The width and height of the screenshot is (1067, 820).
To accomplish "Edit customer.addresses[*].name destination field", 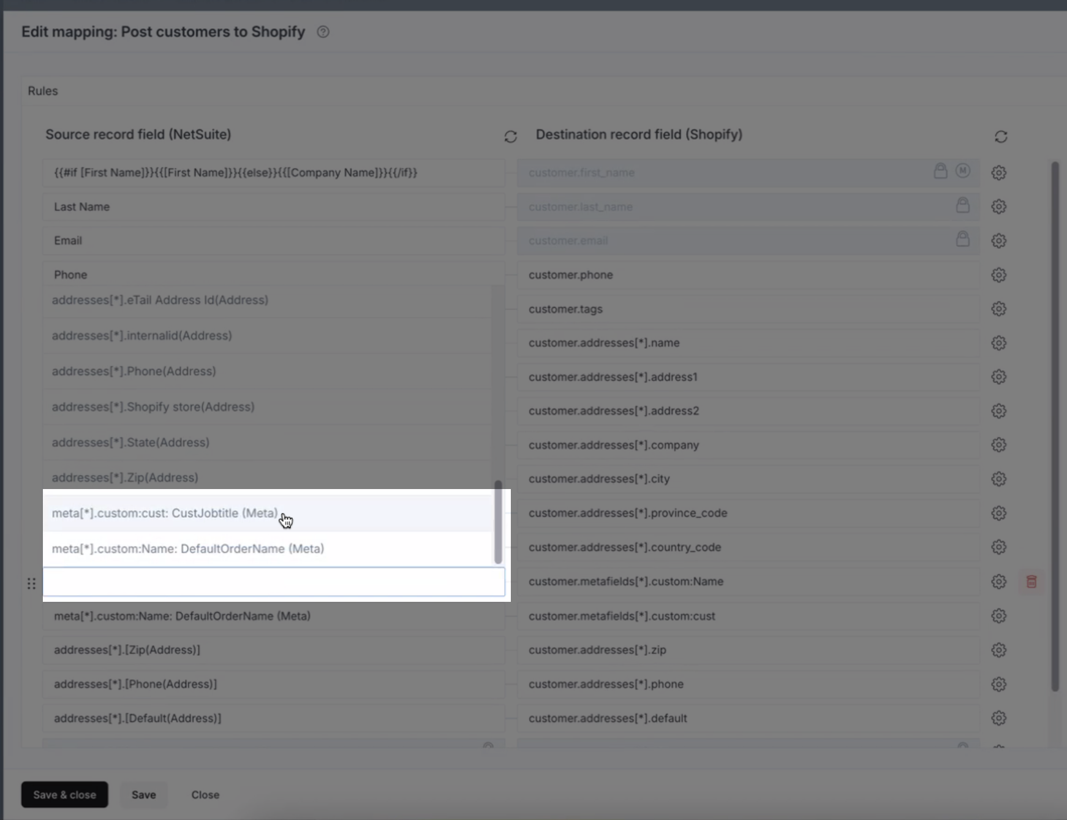I will tap(748, 343).
